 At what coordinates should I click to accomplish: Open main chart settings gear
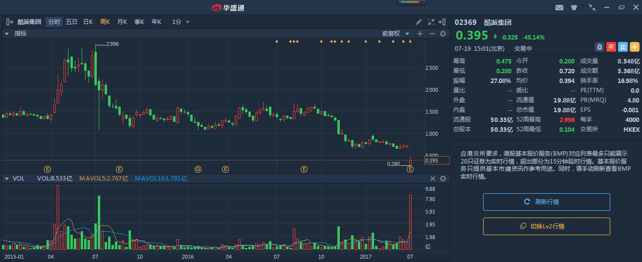(443, 34)
